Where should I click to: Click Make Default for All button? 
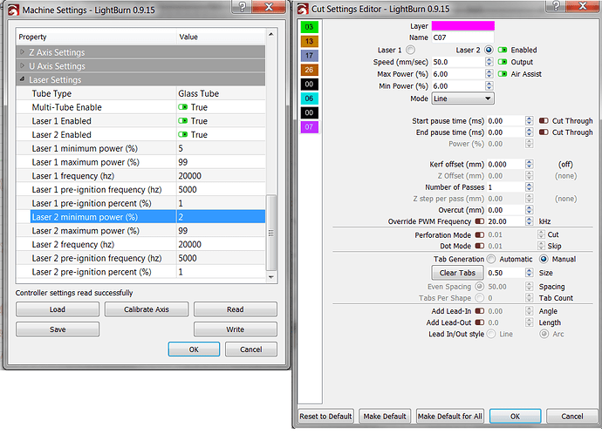point(450,416)
